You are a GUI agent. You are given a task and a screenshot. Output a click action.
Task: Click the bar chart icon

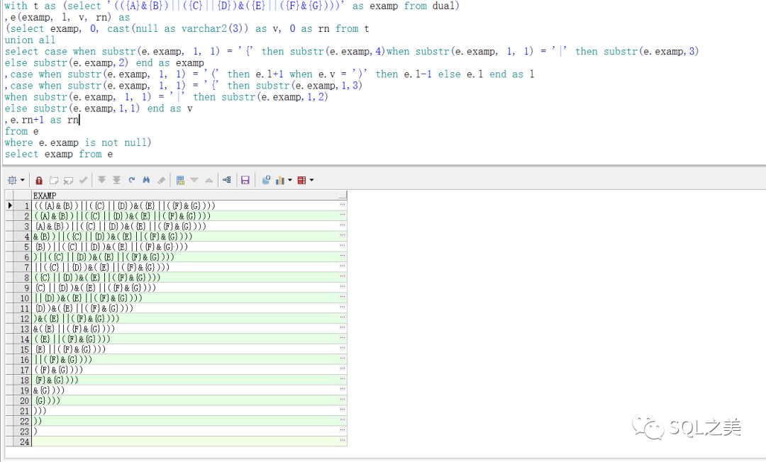pyautogui.click(x=280, y=180)
